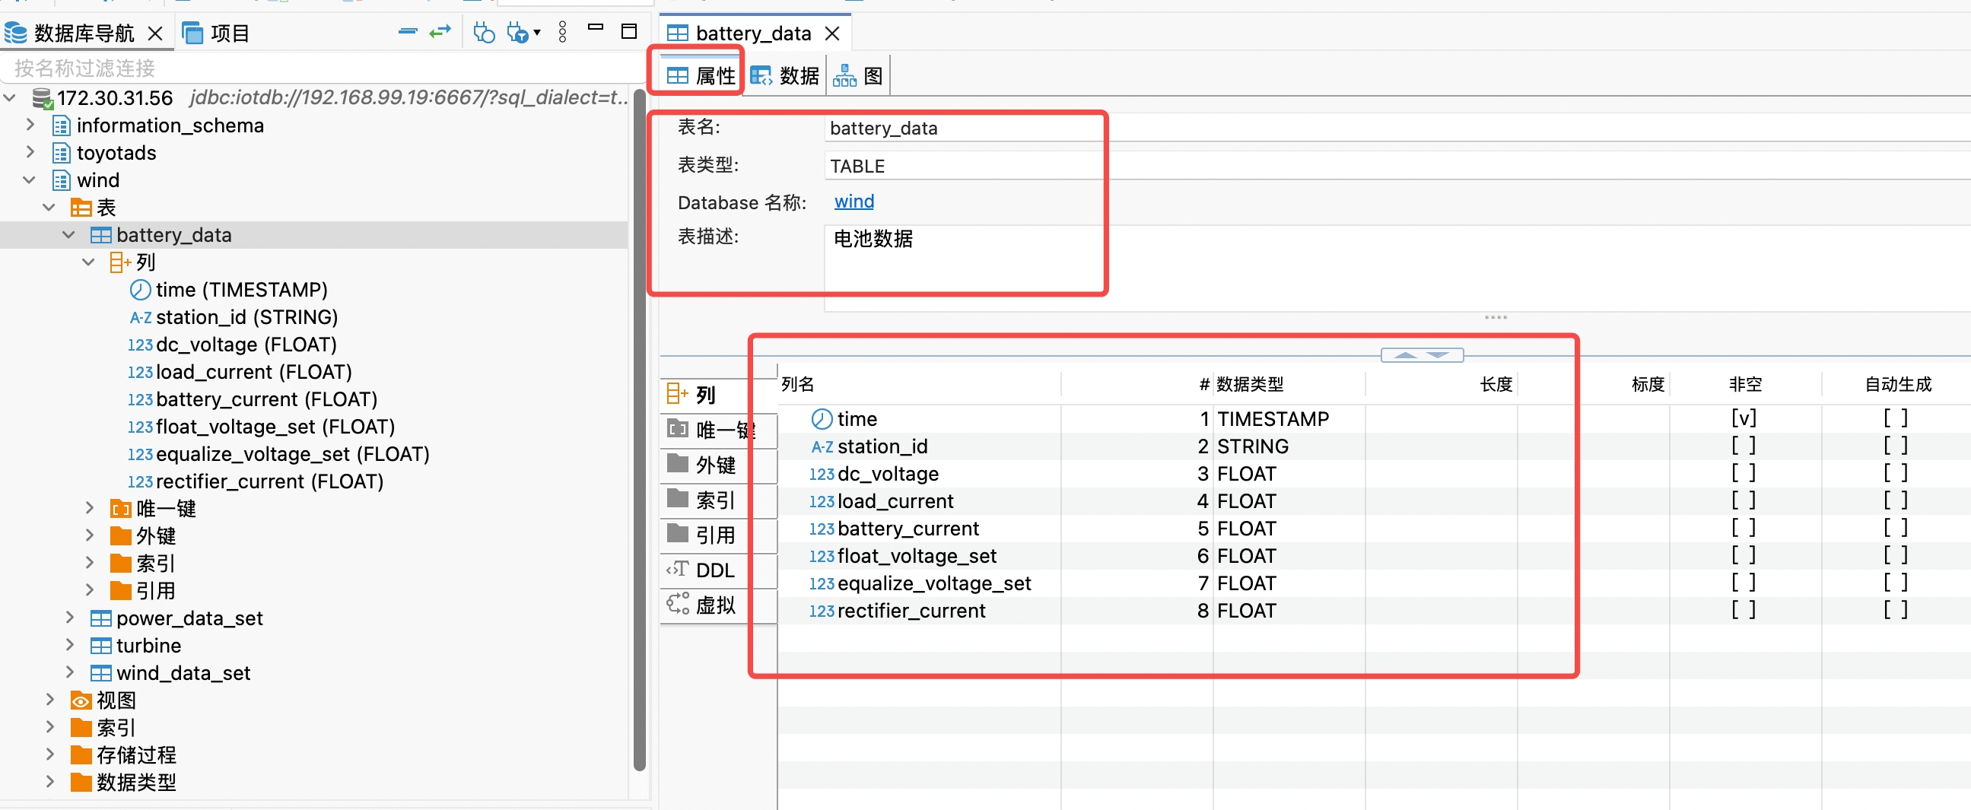Click the vertical three-dots menu in navigator toolbar
Image resolution: width=1971 pixels, height=810 pixels.
(562, 32)
